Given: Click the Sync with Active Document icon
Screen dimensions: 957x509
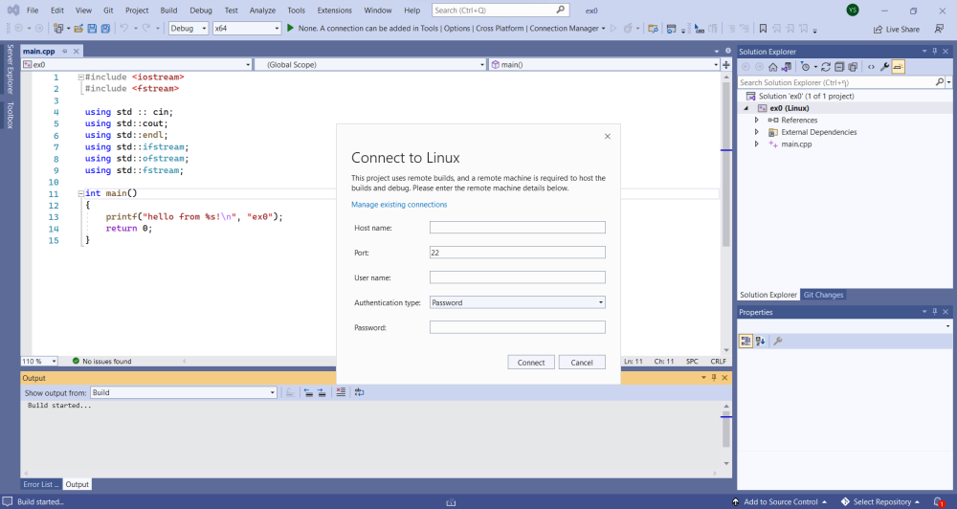Looking at the screenshot, I should click(826, 67).
